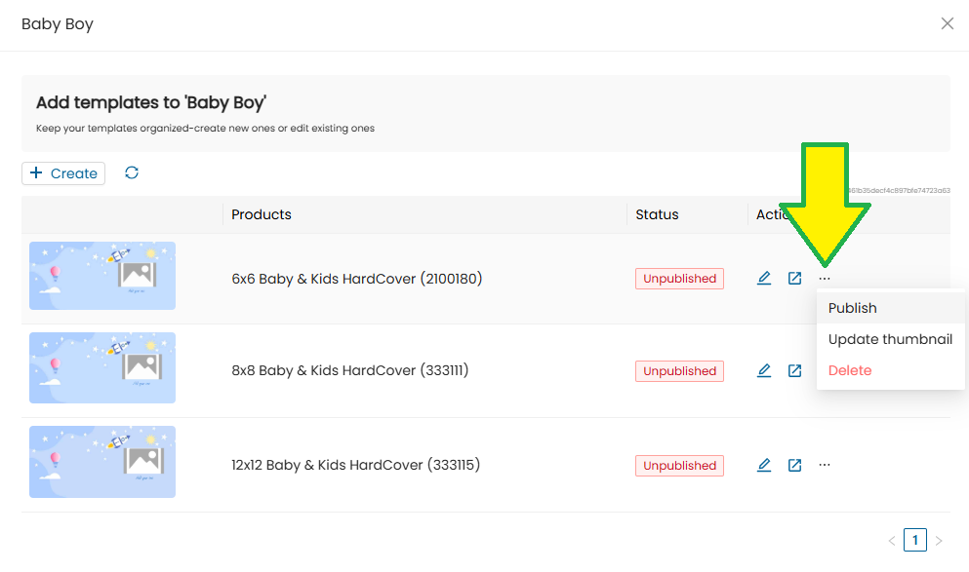969x572 pixels.
Task: Open 6x6 HardCover template in new window
Action: click(x=795, y=279)
